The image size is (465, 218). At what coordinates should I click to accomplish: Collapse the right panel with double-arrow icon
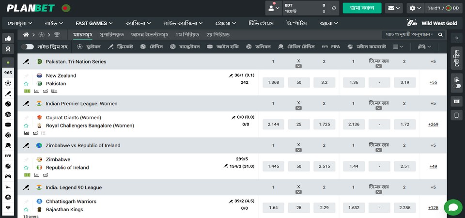(456, 38)
